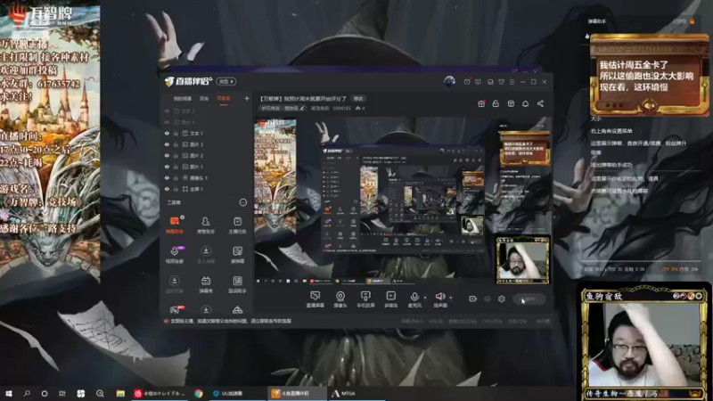Select the 图片 1 layer row
Screen dimensions: 713x401
click(x=207, y=167)
